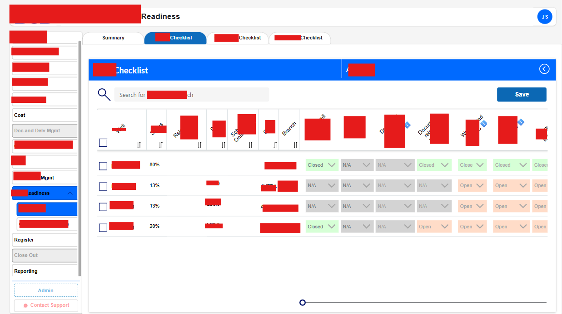Click into the Search for input field

[x=191, y=95]
